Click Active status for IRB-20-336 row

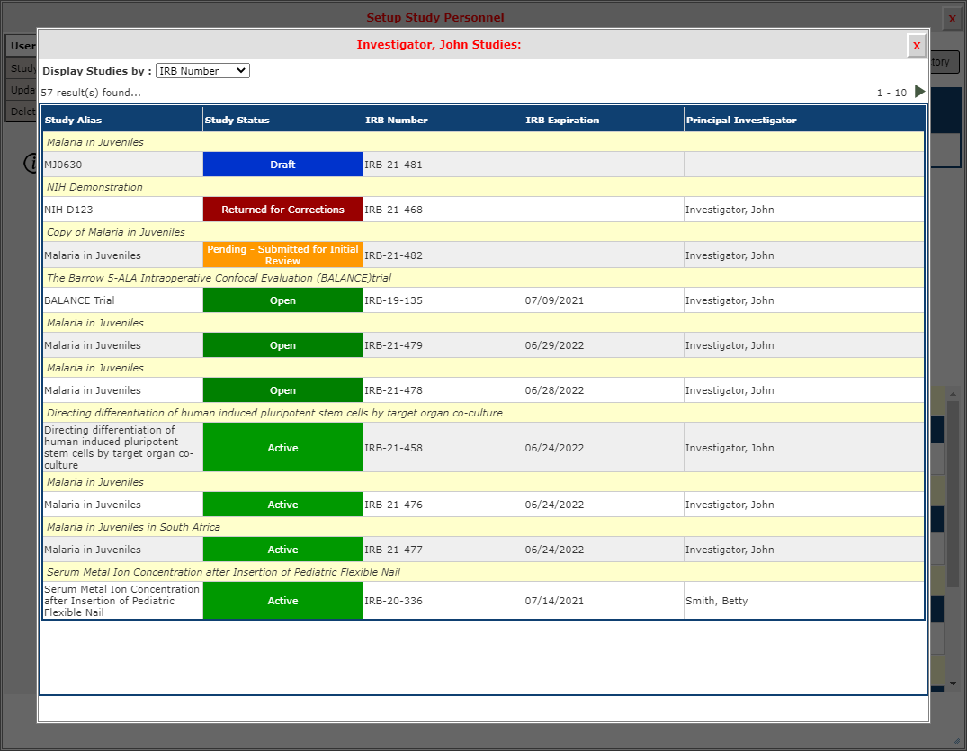[x=282, y=601]
